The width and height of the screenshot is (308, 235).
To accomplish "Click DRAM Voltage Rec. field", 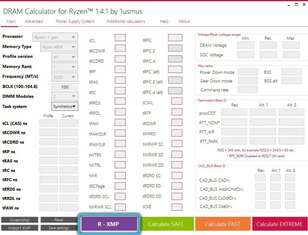I will coord(268,45).
